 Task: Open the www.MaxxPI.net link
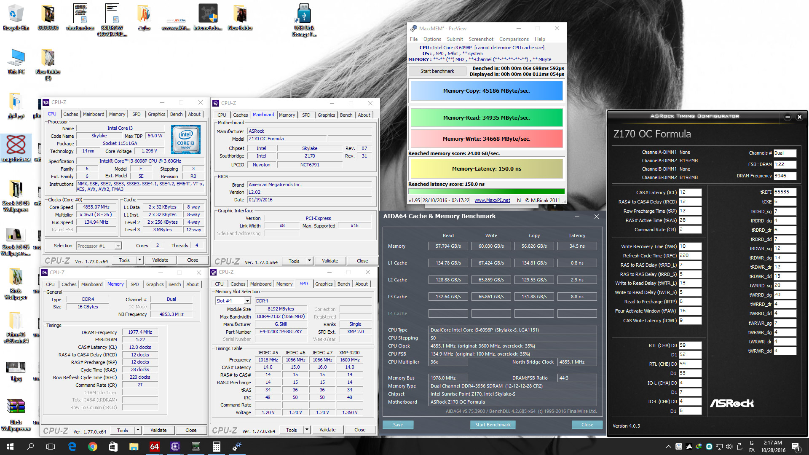[492, 201]
